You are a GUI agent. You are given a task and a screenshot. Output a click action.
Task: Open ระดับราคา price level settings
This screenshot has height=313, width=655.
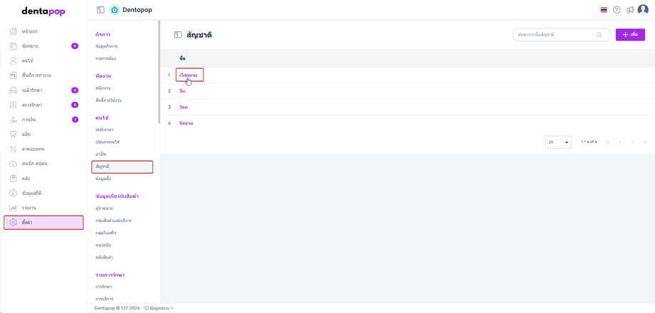pyautogui.click(x=105, y=129)
